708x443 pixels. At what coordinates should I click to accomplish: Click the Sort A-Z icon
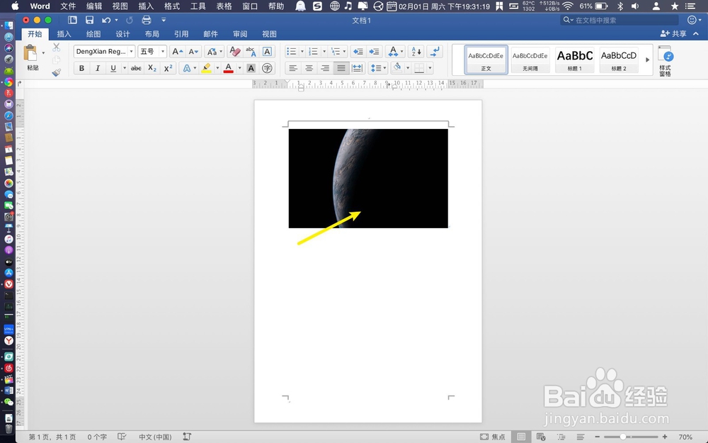(x=416, y=52)
